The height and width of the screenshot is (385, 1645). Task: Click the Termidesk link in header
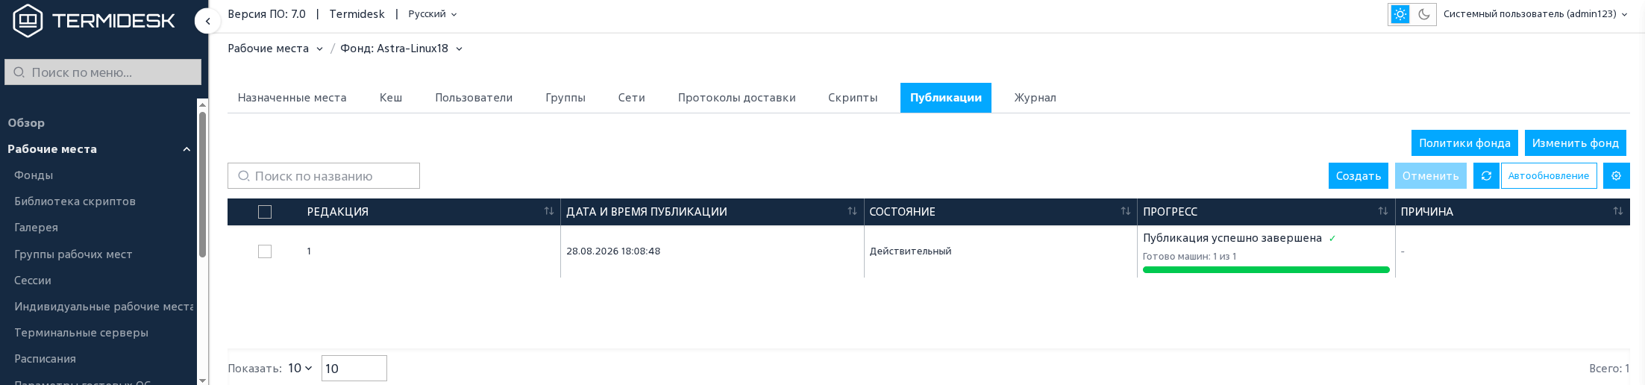tap(357, 14)
